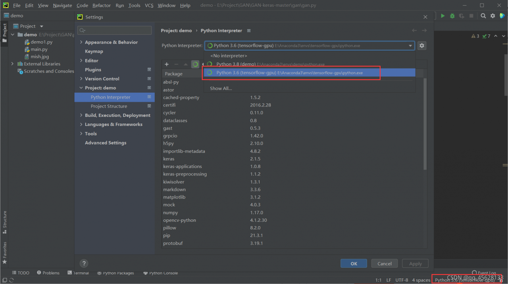Click the Show All... option
Screen dimensions: 508x284
tap(221, 88)
